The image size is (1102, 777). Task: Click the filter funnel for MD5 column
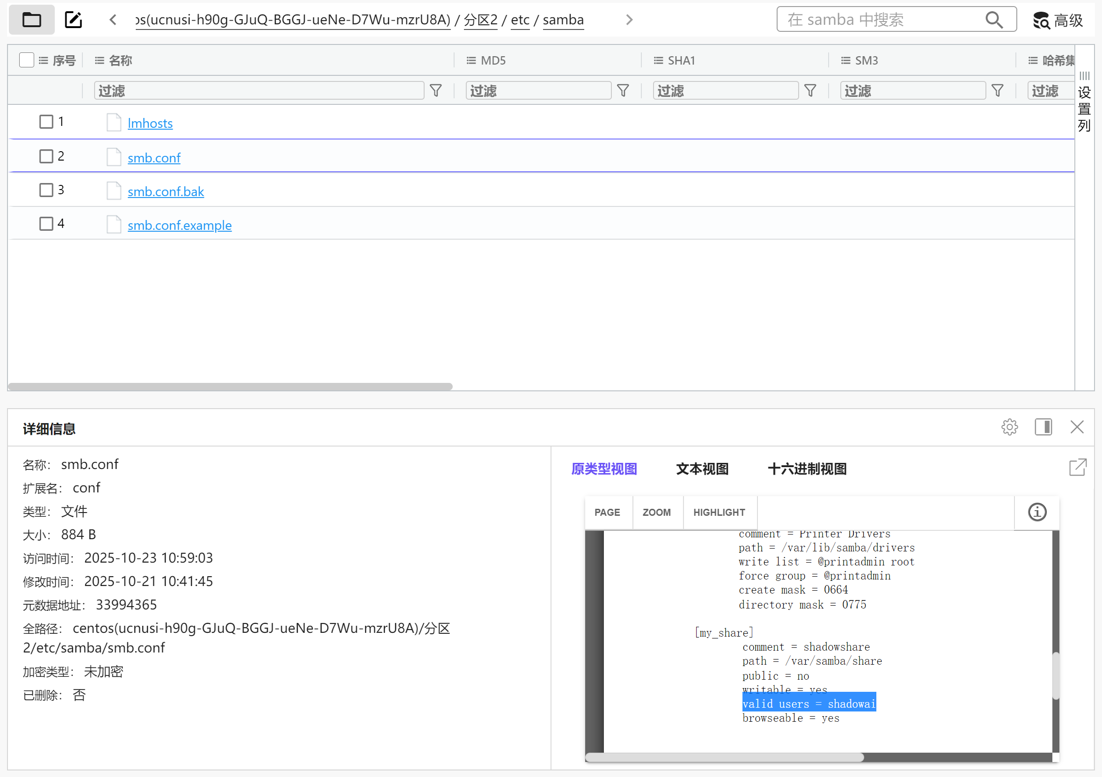click(x=623, y=90)
